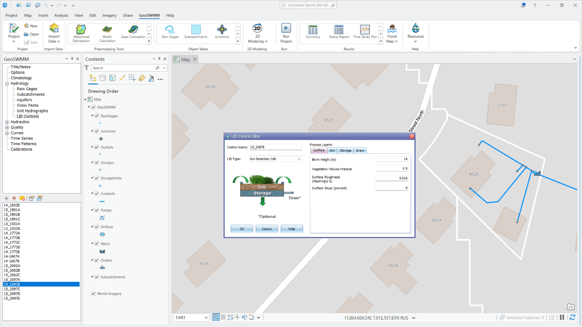Select 15_2097C in the LID list

click(x=12, y=289)
